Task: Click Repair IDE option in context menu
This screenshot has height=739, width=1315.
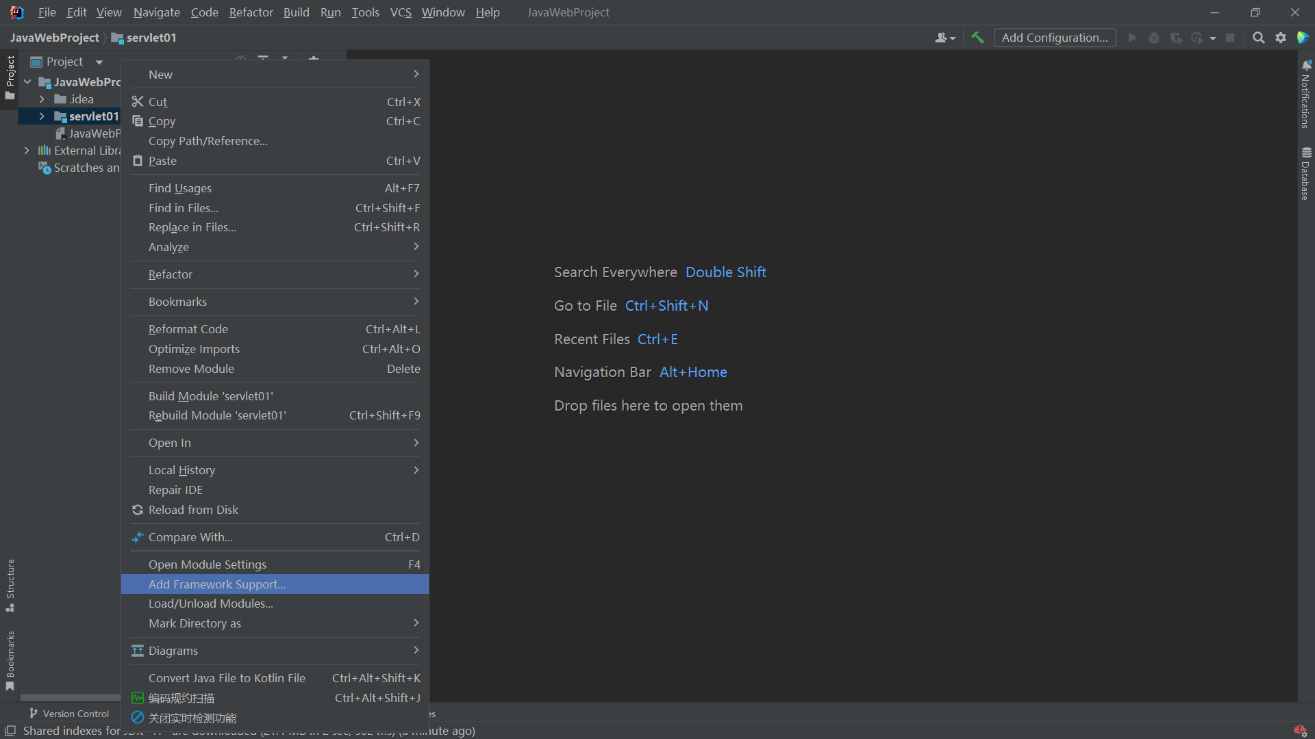Action: [175, 489]
